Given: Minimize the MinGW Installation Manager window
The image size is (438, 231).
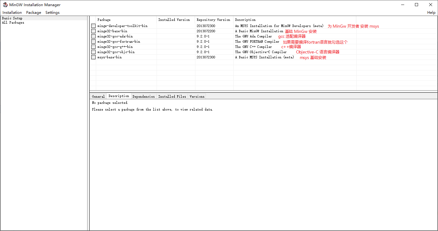Looking at the screenshot, I should [402, 5].
